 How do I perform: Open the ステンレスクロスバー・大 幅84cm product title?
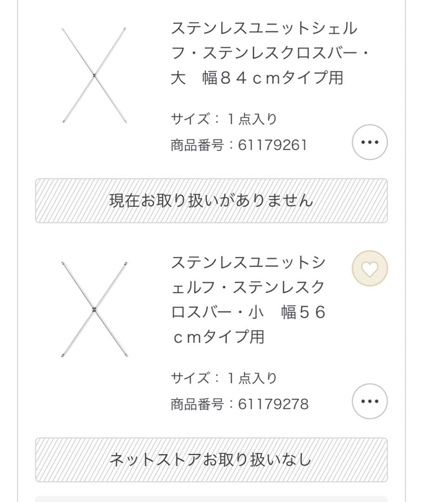[x=271, y=53]
